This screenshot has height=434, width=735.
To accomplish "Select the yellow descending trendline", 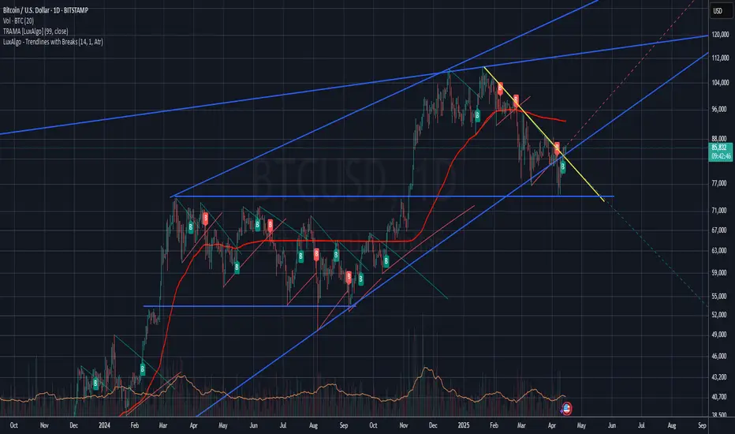I will click(x=543, y=134).
